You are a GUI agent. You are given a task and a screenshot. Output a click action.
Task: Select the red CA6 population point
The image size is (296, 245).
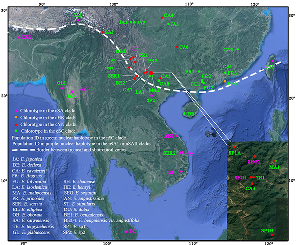point(177,47)
